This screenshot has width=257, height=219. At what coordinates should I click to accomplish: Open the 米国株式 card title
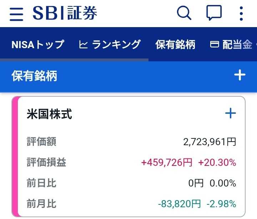click(x=49, y=114)
